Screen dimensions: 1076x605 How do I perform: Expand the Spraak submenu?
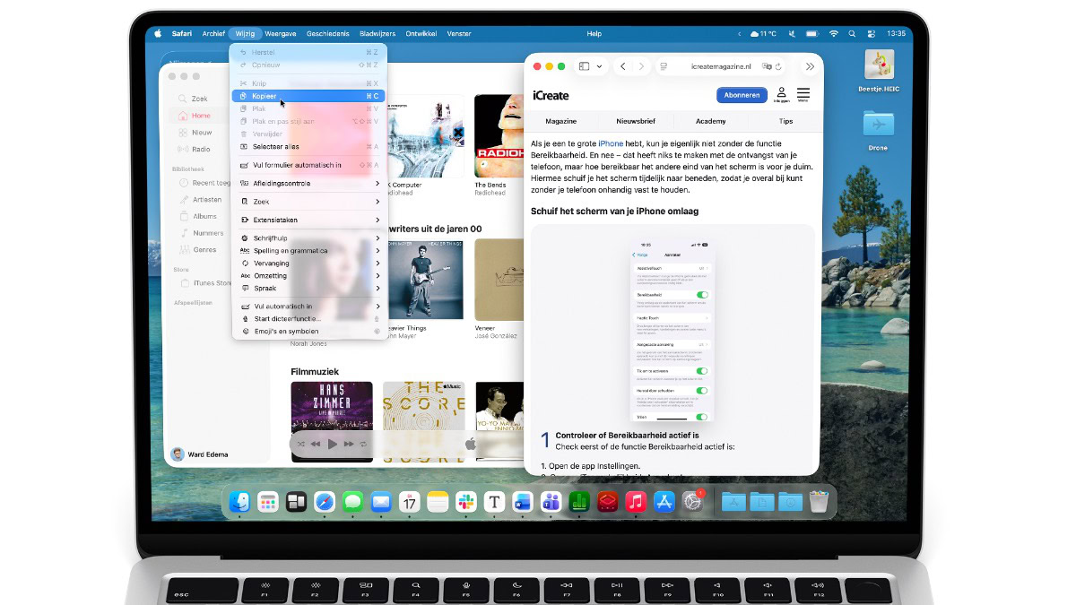[x=308, y=289]
